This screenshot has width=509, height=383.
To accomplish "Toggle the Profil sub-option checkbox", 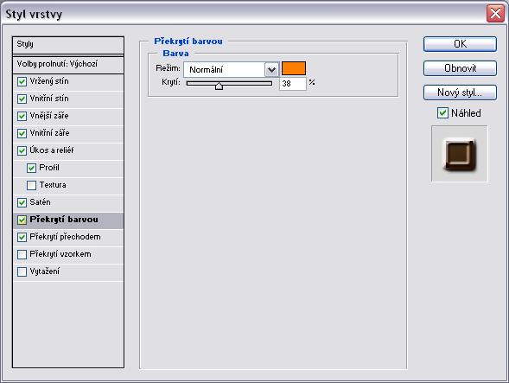I will (31, 168).
